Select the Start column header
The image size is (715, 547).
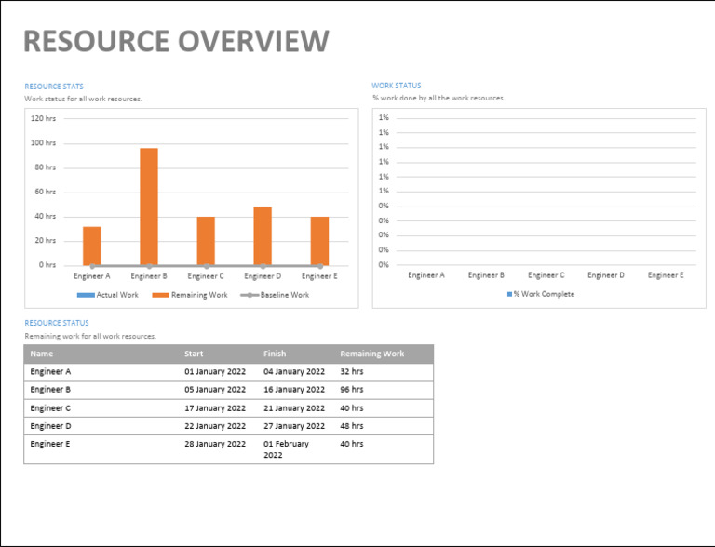coord(194,354)
